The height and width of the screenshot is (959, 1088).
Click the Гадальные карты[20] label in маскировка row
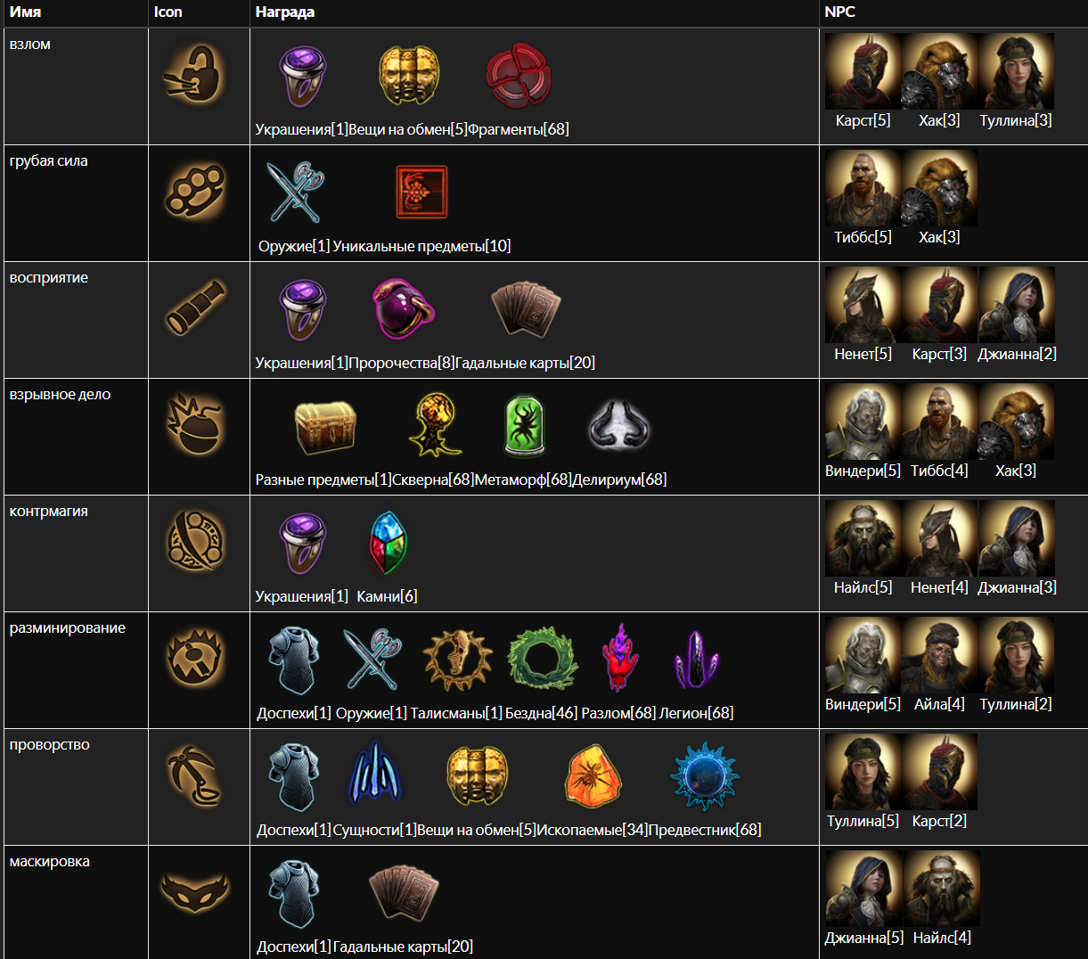[403, 947]
